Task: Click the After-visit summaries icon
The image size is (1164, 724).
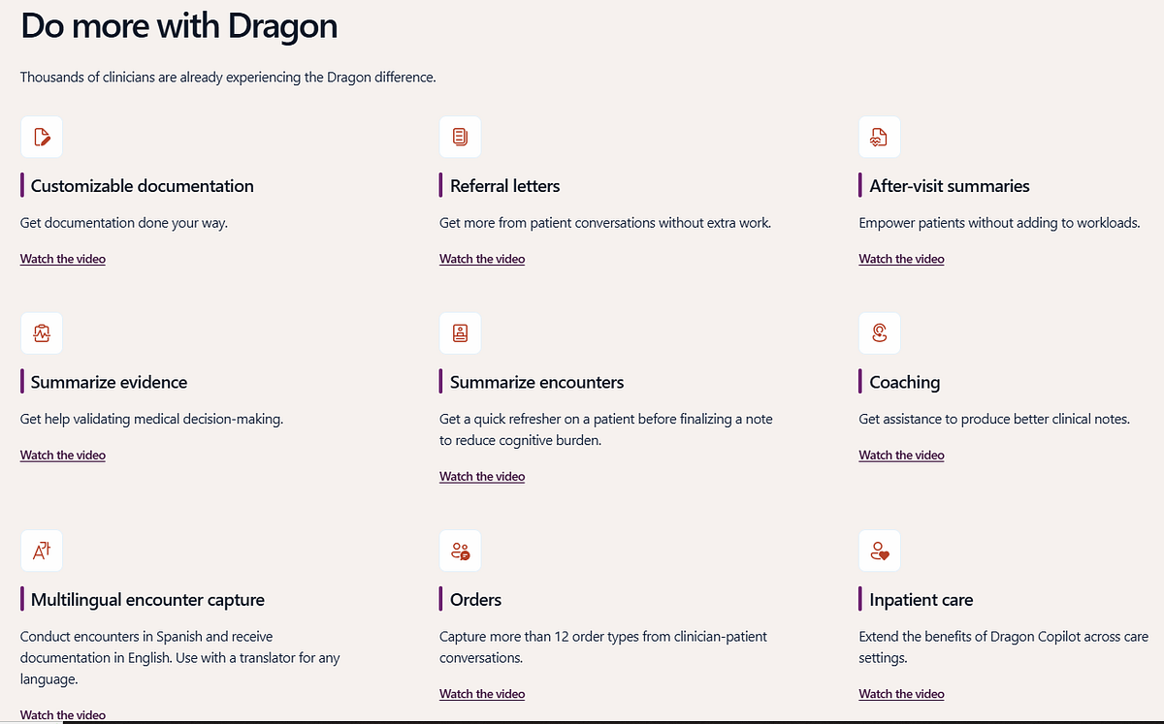Action: pyautogui.click(x=880, y=137)
